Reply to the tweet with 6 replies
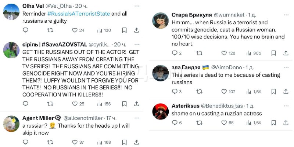Viewport: 294px width, 147px height. [175, 122]
